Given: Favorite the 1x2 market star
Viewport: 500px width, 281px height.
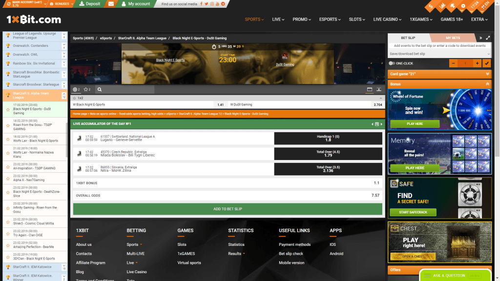Looking at the screenshot, I should coord(74,98).
